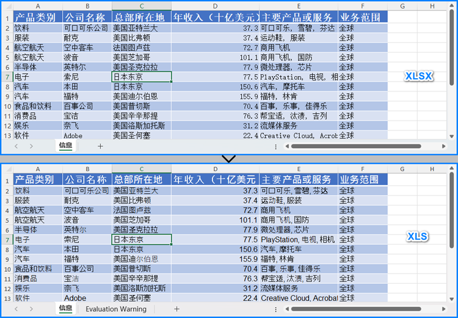Select column D header in XLSX window
The image size is (458, 318).
point(215,7)
